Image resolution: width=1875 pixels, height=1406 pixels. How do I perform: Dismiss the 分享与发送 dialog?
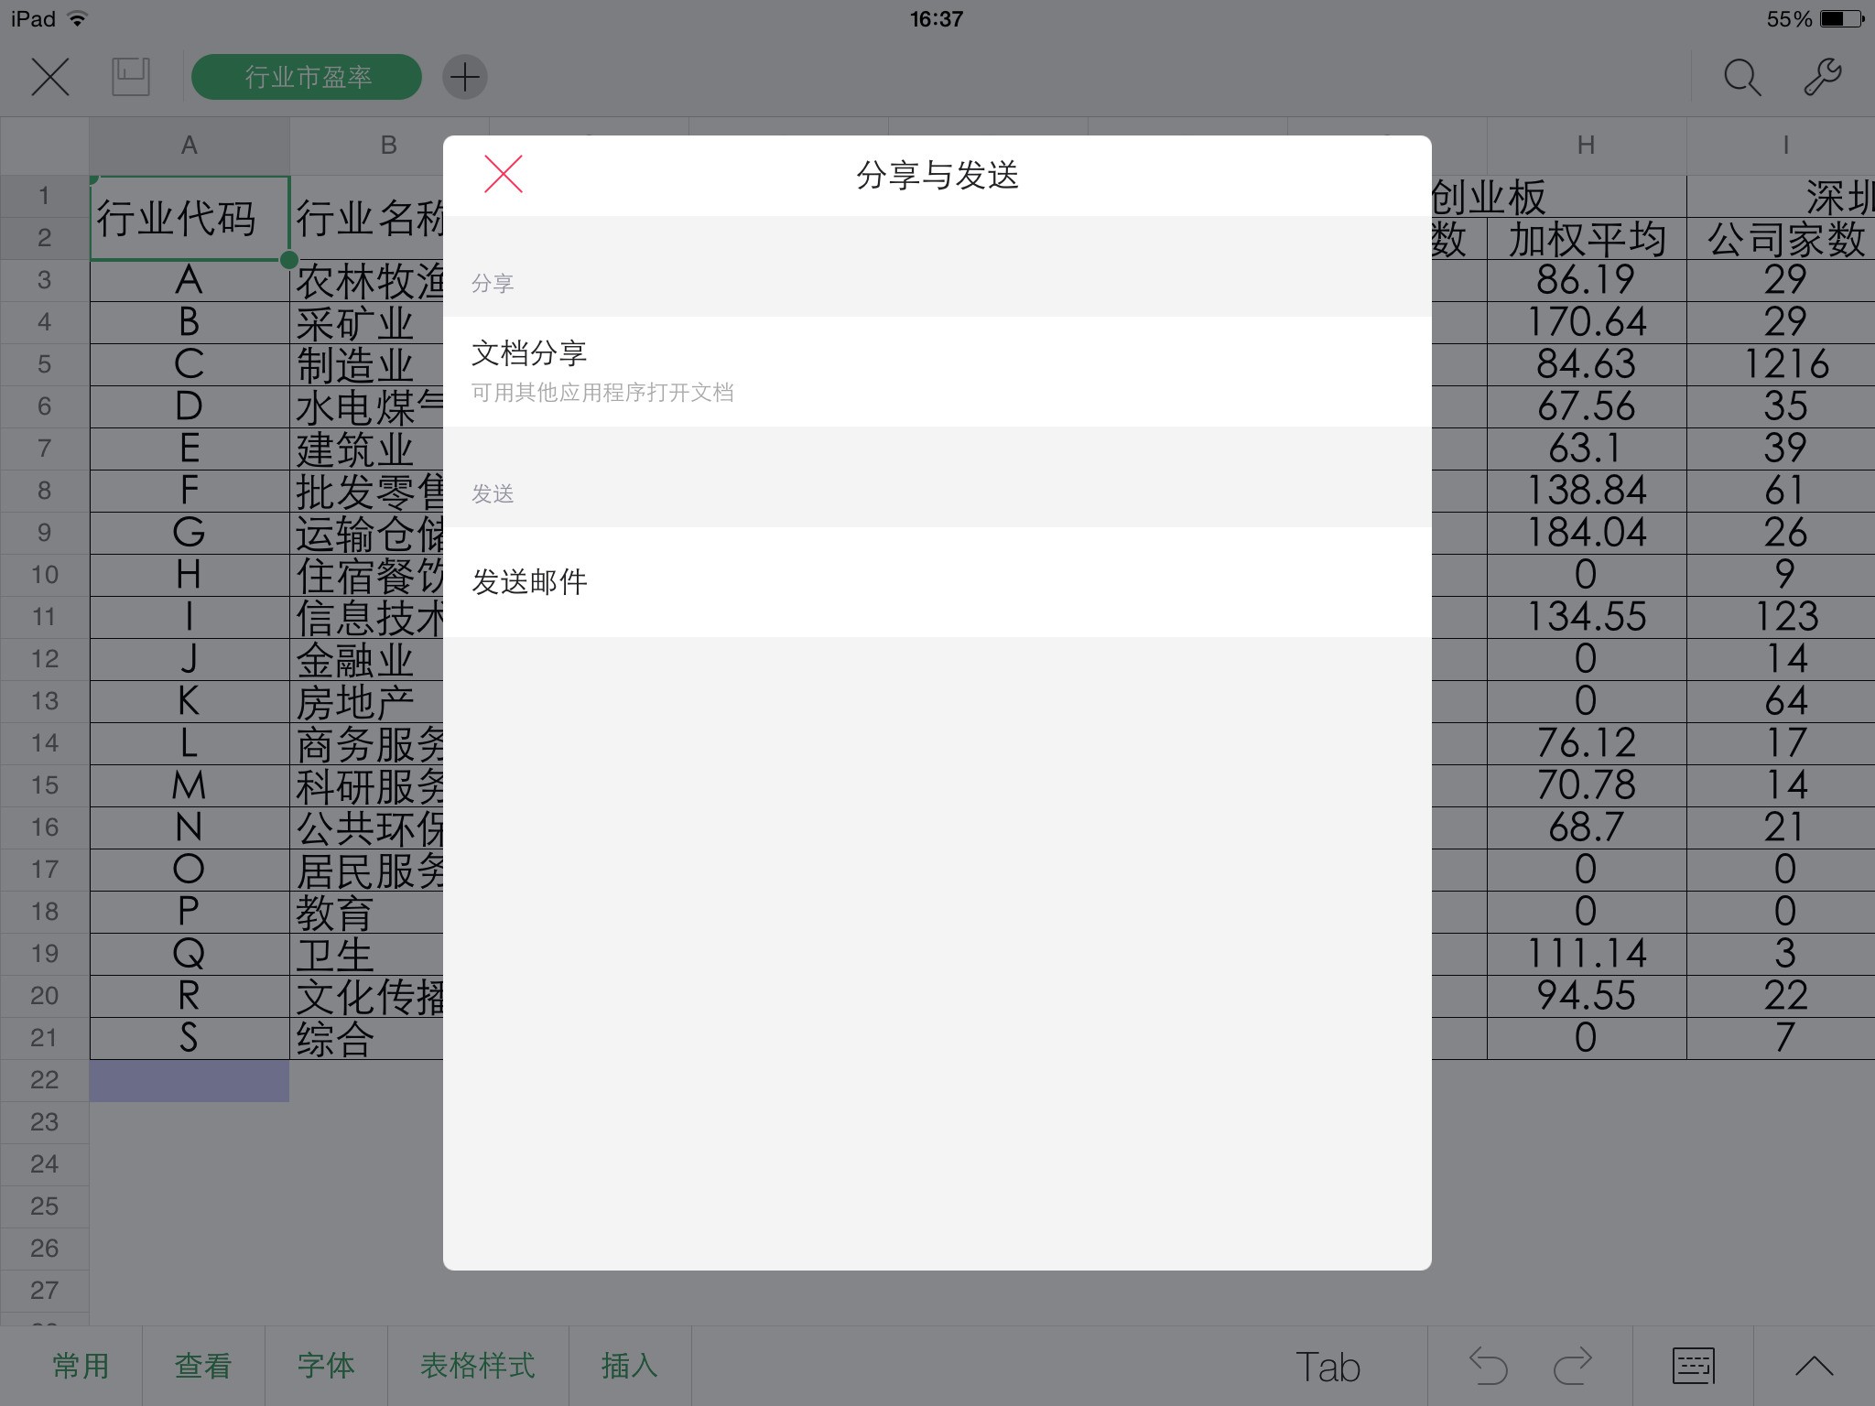tap(502, 174)
